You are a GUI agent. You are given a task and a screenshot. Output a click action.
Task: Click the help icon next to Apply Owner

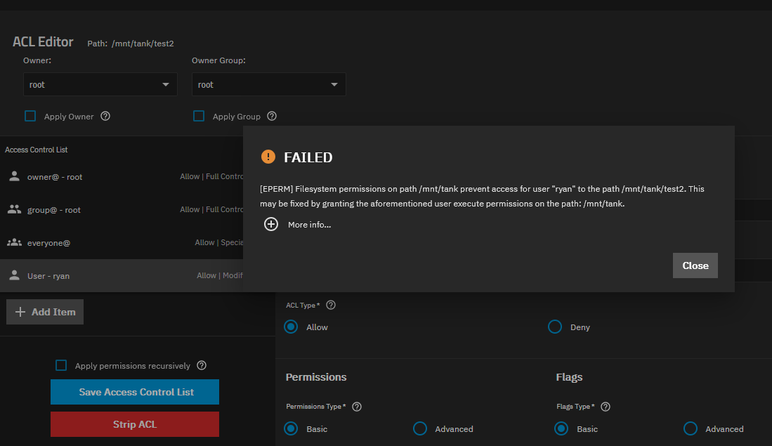105,117
